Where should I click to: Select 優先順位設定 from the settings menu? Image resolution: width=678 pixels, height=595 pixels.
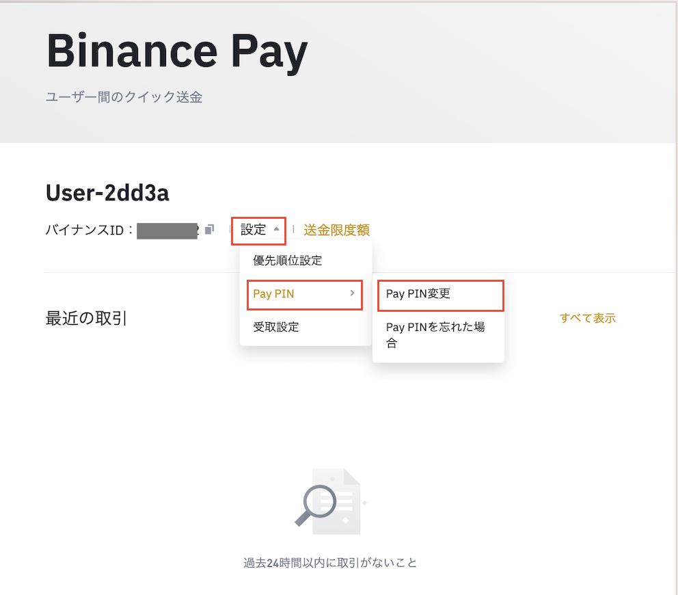(x=287, y=260)
